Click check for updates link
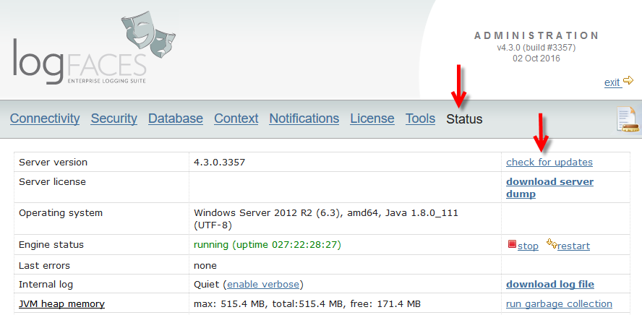 549,163
